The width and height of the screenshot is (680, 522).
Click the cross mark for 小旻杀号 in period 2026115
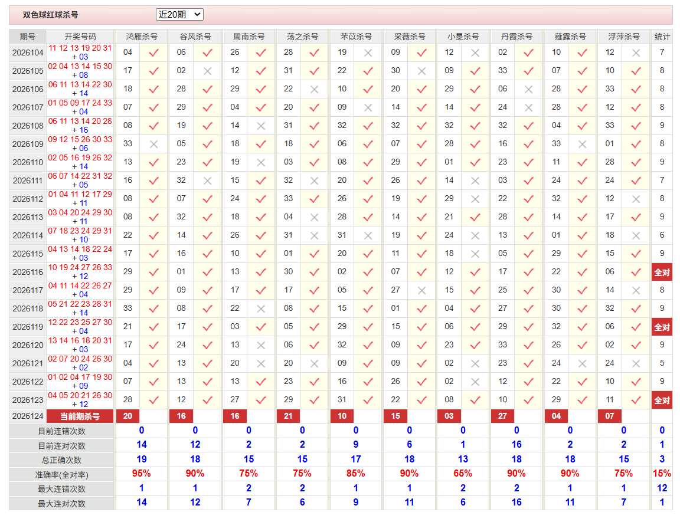pos(475,254)
